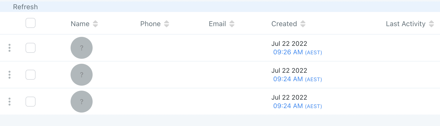Open three-dot menu for second contact row

pos(10,75)
